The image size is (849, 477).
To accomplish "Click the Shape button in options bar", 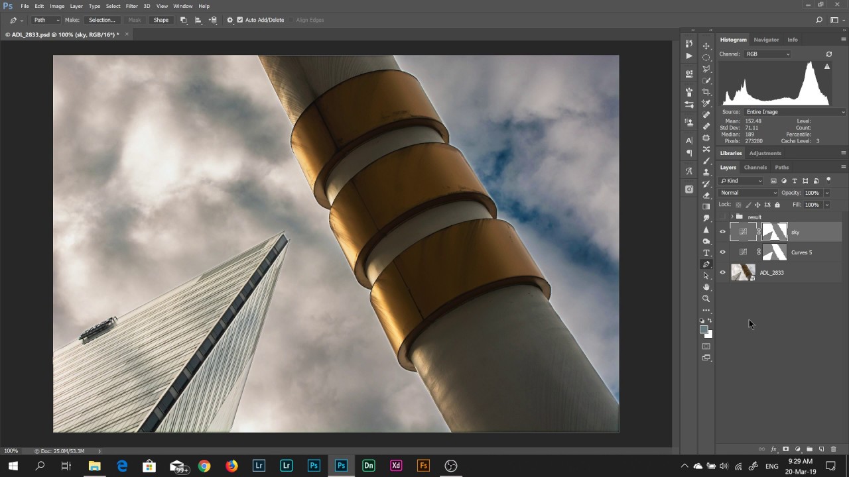I will pyautogui.click(x=161, y=20).
